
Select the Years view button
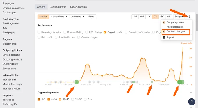91,17
